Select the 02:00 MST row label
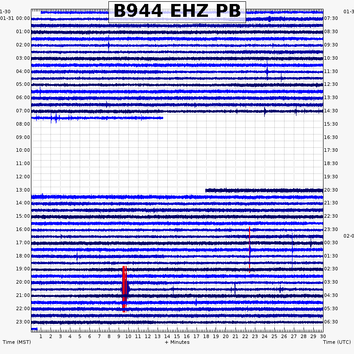Image resolution: width=354 pixels, height=354 pixels. pos(23,45)
